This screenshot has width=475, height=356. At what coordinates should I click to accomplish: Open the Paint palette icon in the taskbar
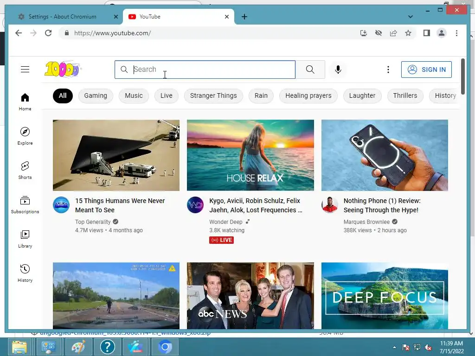[x=78, y=347]
